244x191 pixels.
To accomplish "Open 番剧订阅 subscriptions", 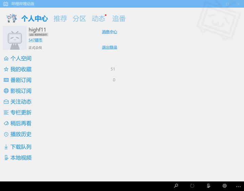I will coord(21,80).
